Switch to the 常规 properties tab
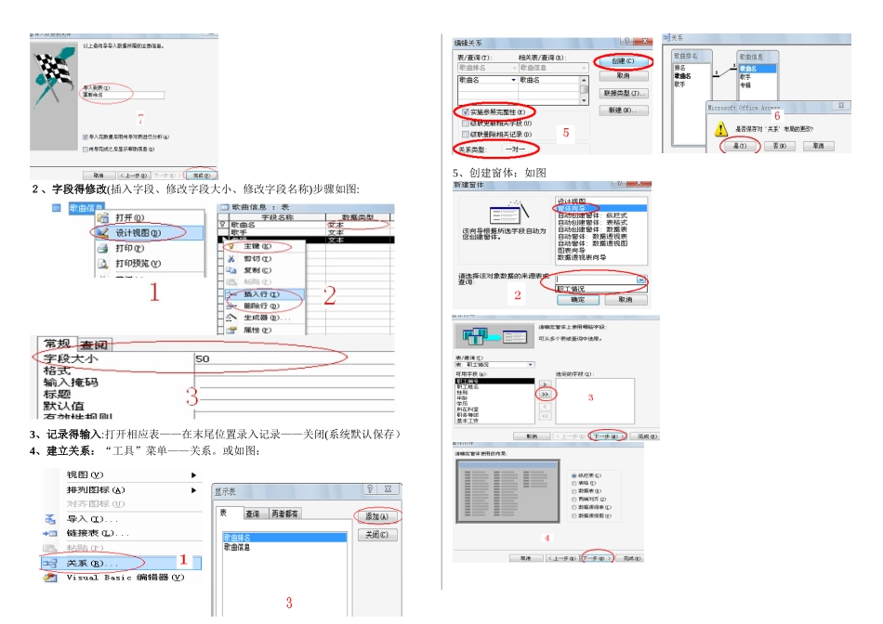The width and height of the screenshot is (883, 624). point(57,344)
